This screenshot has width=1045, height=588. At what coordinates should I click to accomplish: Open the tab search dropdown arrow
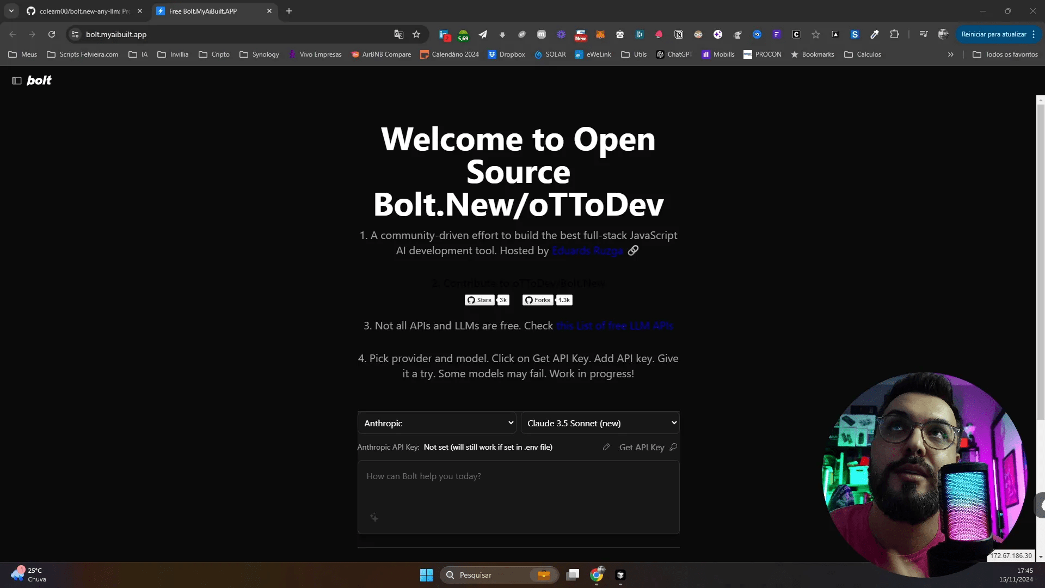[x=11, y=11]
